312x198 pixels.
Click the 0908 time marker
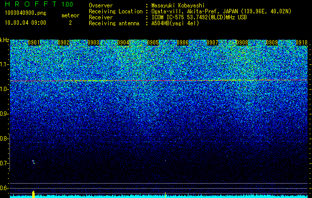(242, 43)
